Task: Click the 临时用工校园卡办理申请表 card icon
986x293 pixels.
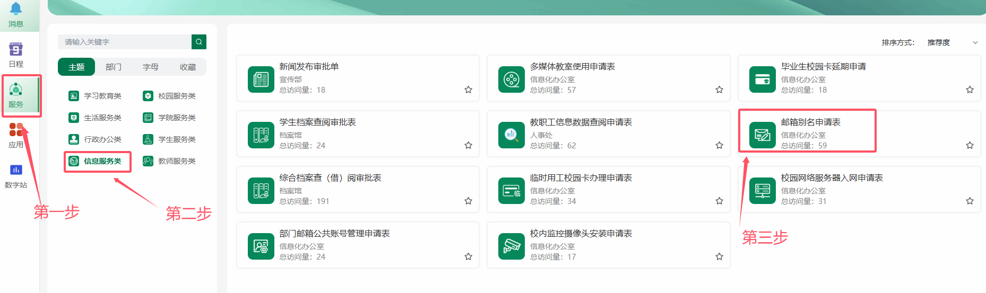Action: pos(512,190)
